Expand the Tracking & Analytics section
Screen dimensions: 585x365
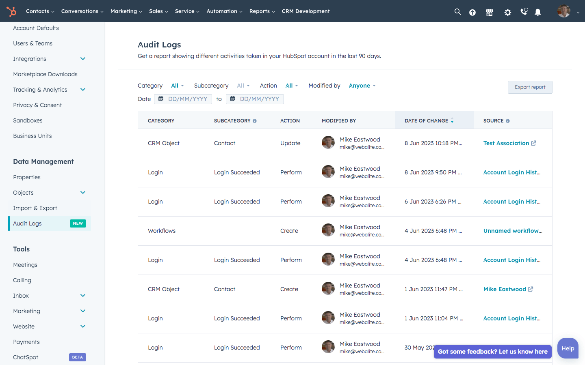pos(83,90)
